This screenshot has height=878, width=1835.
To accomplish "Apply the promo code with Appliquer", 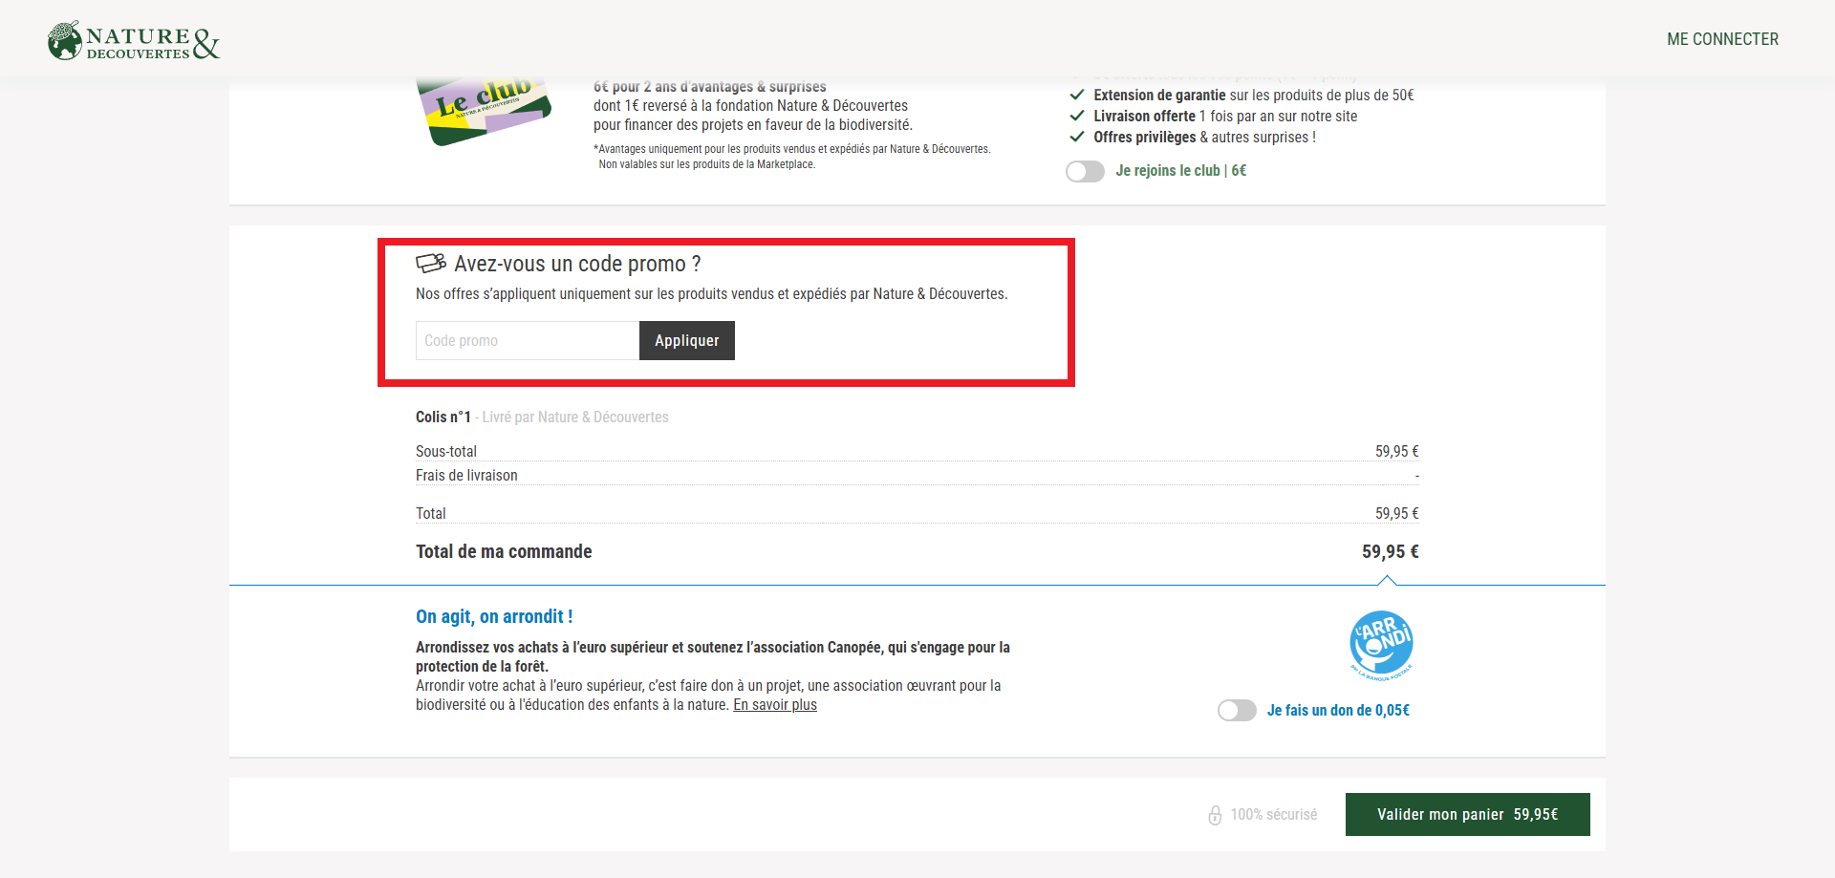I will tap(687, 340).
